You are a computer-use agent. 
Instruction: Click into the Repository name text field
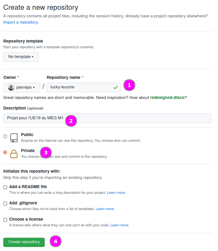(x=79, y=87)
